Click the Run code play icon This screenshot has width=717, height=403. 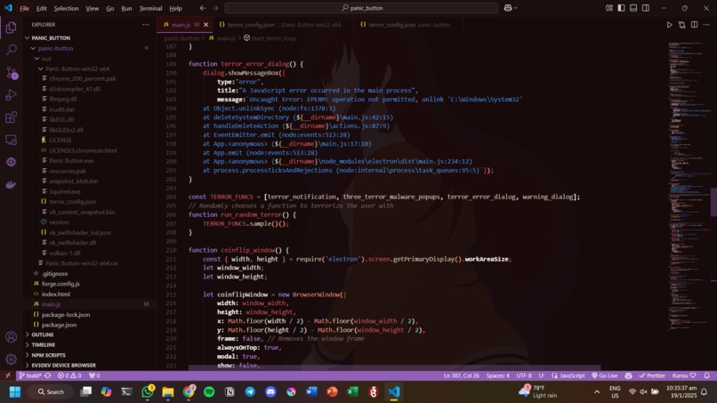coord(669,25)
